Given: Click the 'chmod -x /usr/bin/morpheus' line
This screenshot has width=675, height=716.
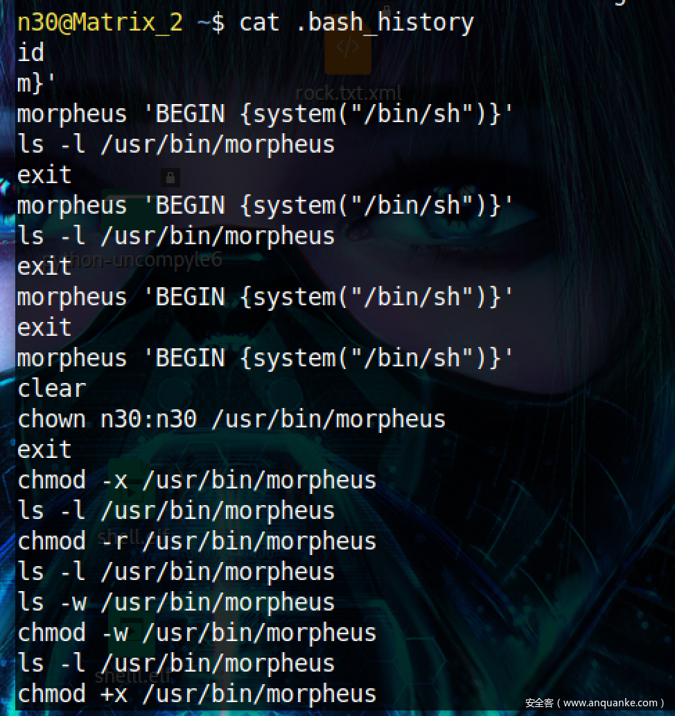Looking at the screenshot, I should tap(197, 480).
